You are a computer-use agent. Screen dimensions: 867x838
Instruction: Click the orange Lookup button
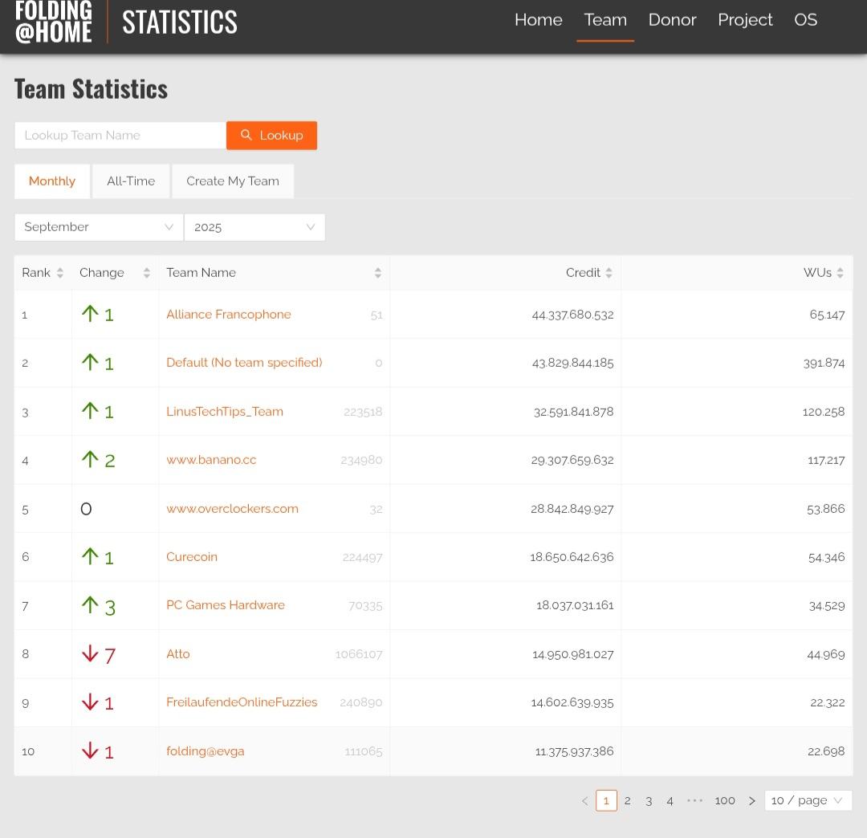271,136
